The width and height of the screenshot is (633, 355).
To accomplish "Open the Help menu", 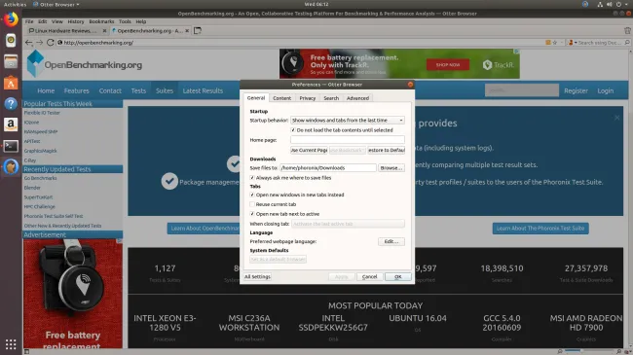I will [141, 21].
